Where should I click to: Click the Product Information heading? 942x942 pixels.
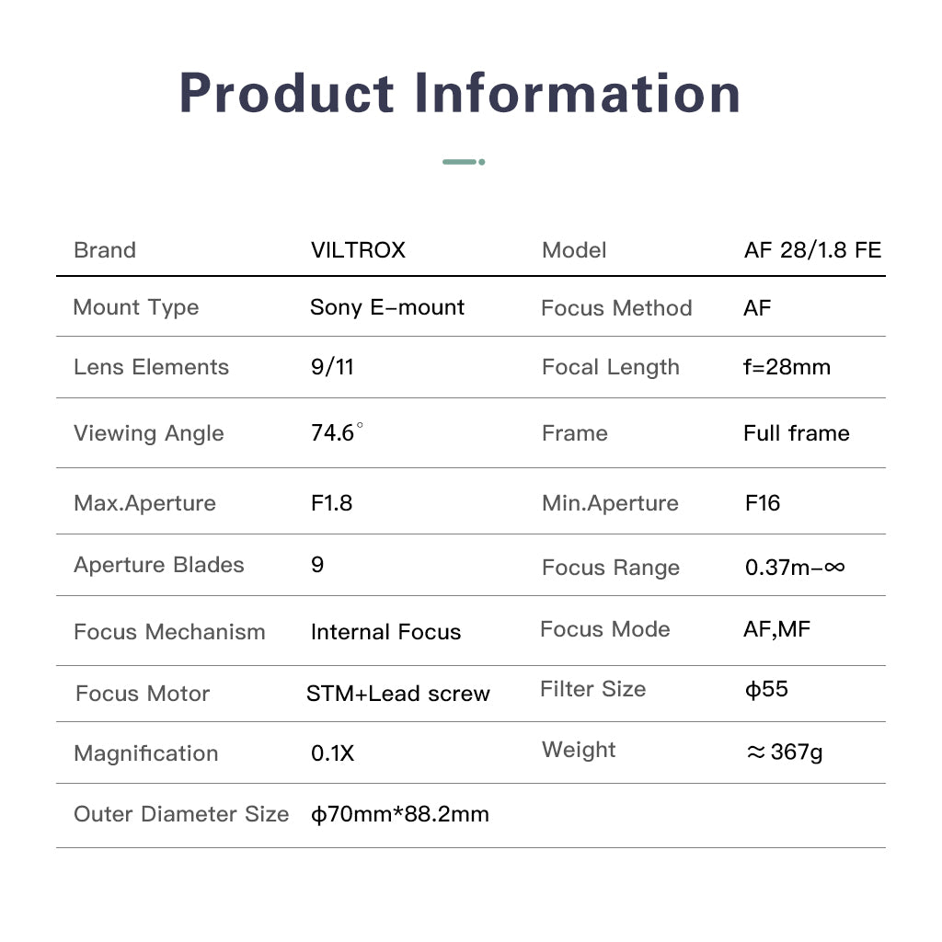(460, 93)
